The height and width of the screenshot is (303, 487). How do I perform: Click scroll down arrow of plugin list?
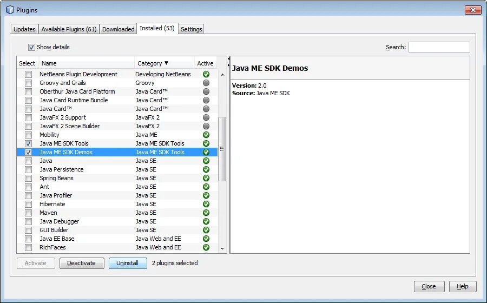222,248
